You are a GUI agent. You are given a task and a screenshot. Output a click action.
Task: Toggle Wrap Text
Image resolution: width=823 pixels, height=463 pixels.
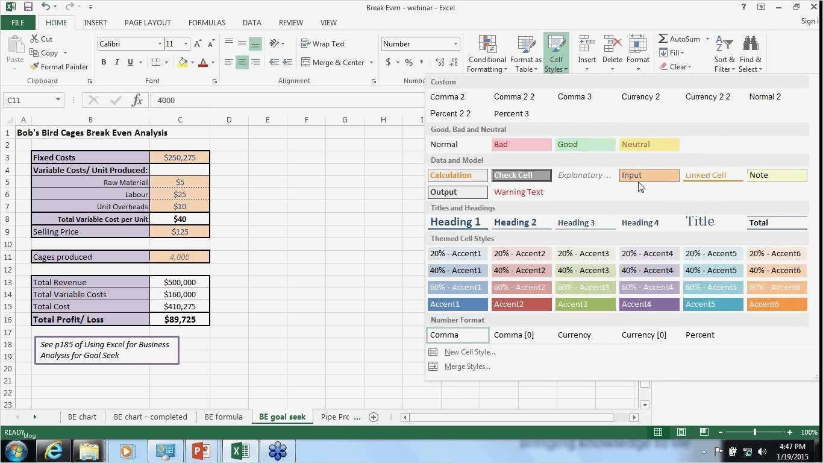coord(323,43)
